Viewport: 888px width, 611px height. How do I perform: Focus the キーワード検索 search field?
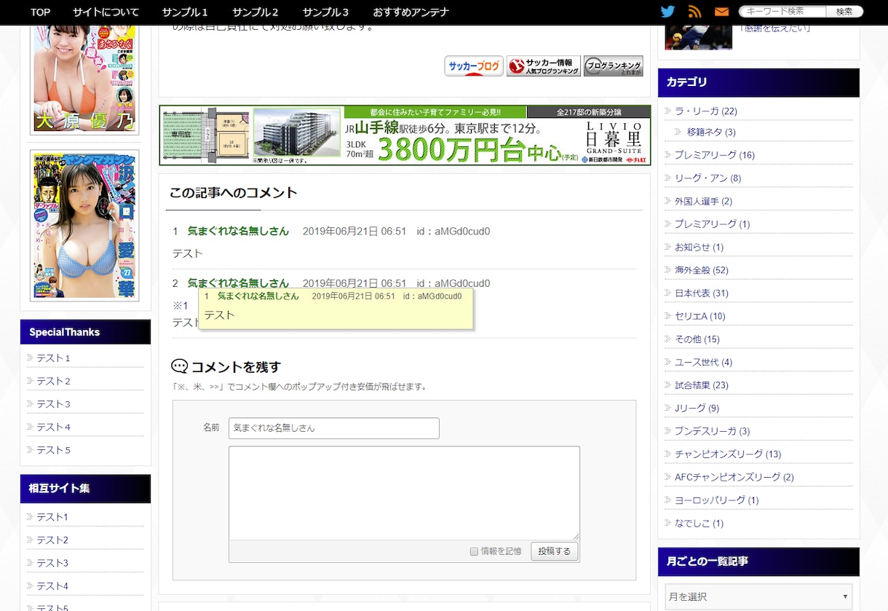coord(783,12)
